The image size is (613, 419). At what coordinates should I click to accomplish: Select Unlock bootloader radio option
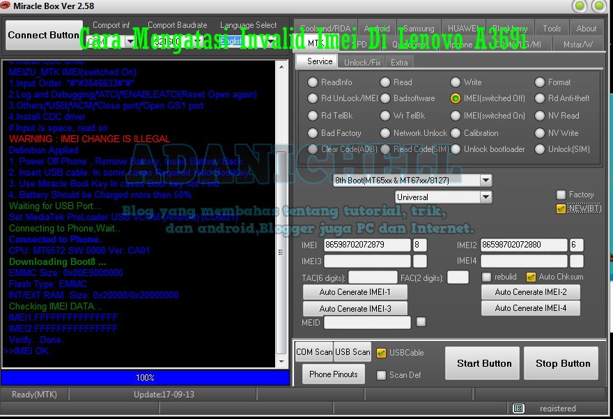click(x=455, y=149)
